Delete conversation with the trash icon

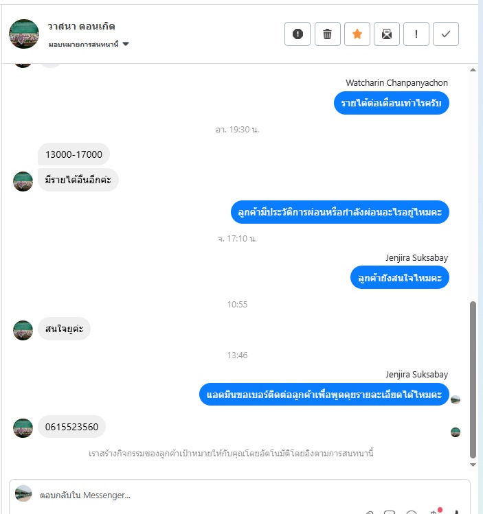click(x=327, y=34)
